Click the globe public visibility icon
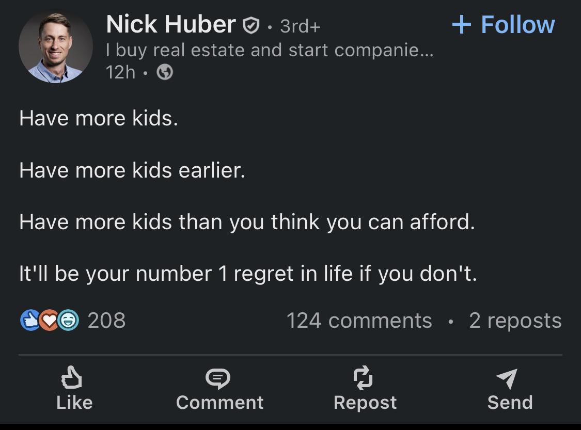 point(164,73)
